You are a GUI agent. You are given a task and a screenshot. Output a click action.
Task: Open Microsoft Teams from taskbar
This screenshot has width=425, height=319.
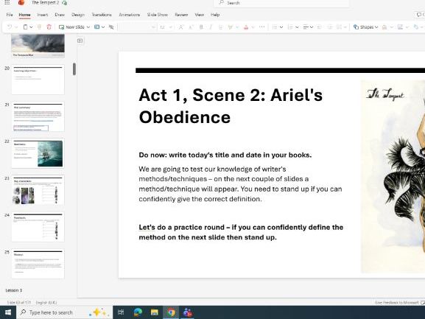click(188, 312)
